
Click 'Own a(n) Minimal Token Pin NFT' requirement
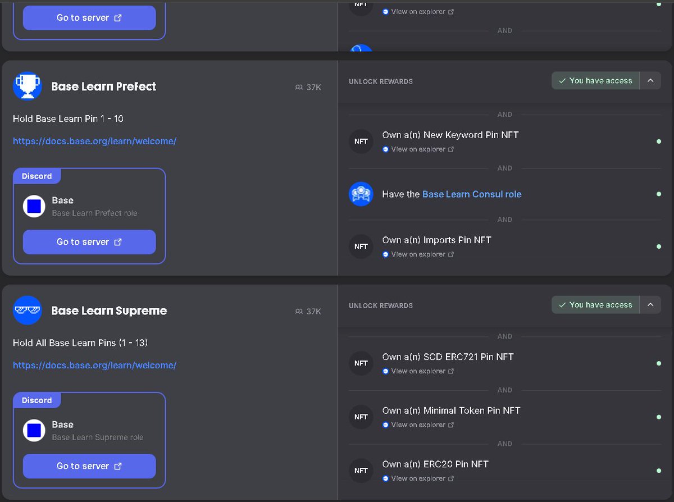(452, 410)
